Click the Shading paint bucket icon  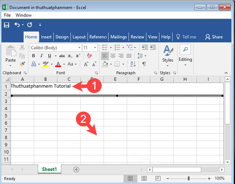(105, 64)
